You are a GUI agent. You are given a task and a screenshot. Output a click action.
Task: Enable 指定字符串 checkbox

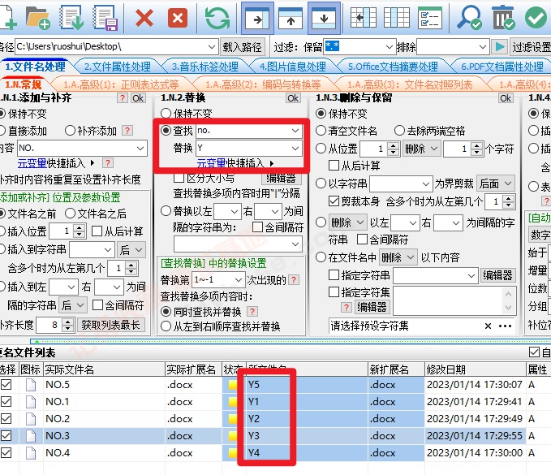point(334,275)
